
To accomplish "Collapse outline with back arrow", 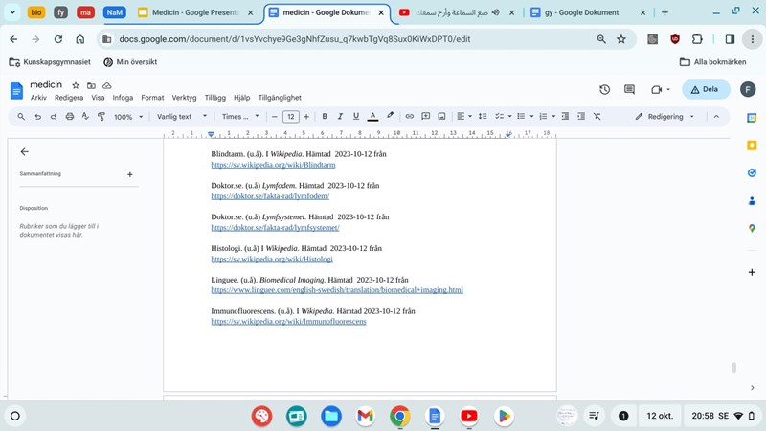I will 25,152.
